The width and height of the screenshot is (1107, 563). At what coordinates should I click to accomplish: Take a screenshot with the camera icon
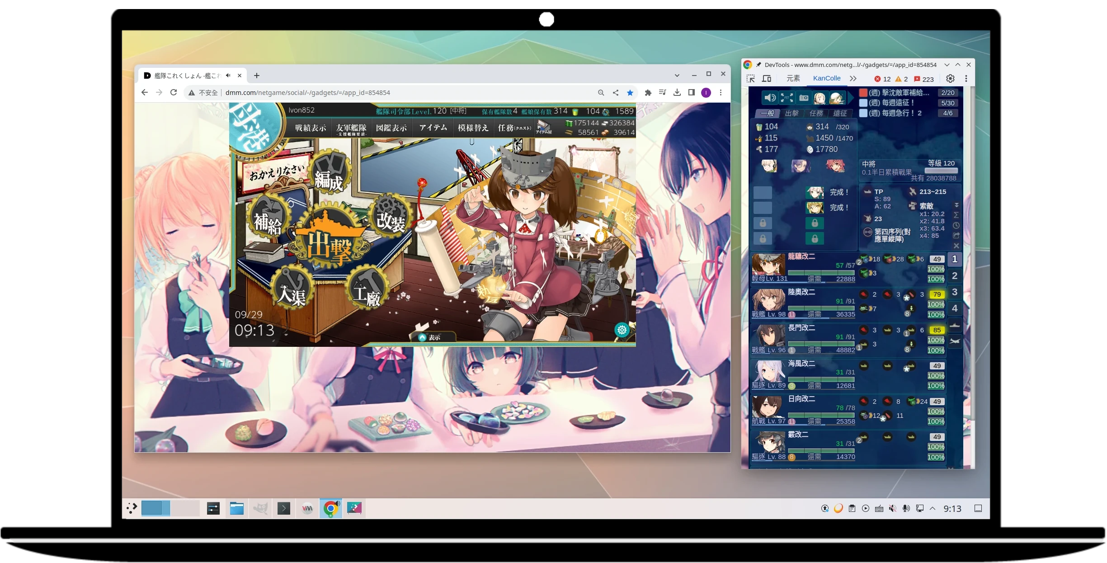coord(804,98)
